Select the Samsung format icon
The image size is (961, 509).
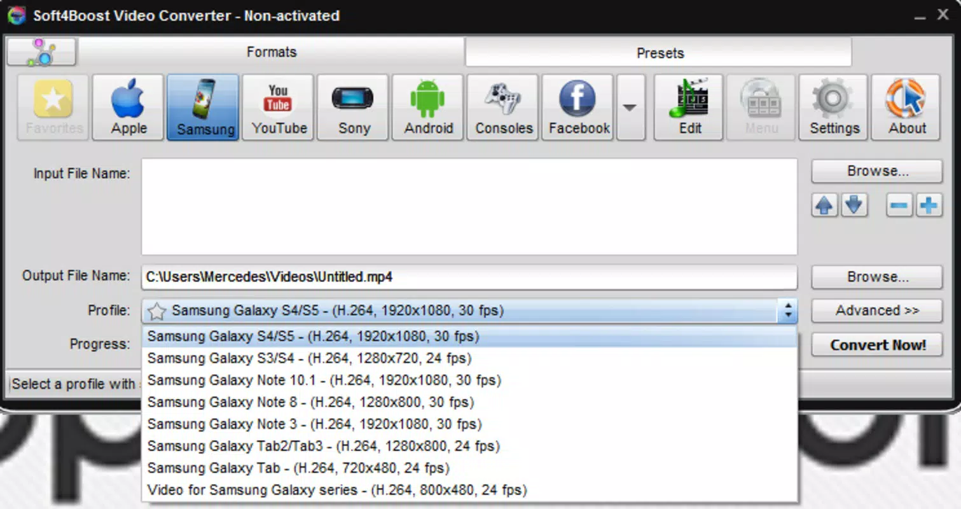click(203, 107)
